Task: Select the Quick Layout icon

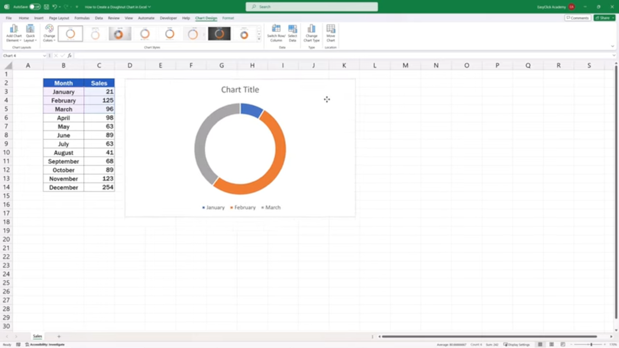Action: click(x=30, y=33)
